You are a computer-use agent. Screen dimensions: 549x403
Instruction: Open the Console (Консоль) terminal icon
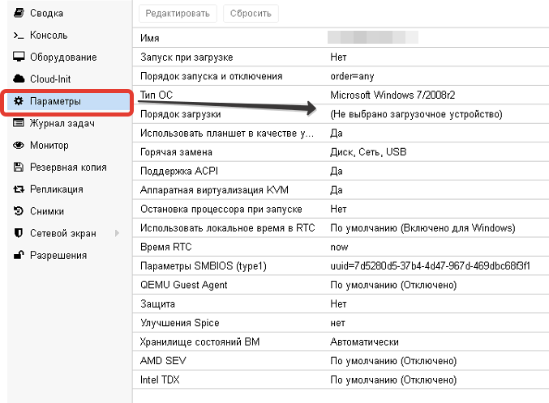point(19,36)
